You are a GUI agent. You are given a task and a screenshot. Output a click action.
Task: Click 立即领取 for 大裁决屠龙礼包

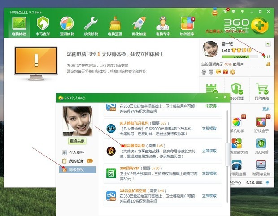[x=209, y=151]
